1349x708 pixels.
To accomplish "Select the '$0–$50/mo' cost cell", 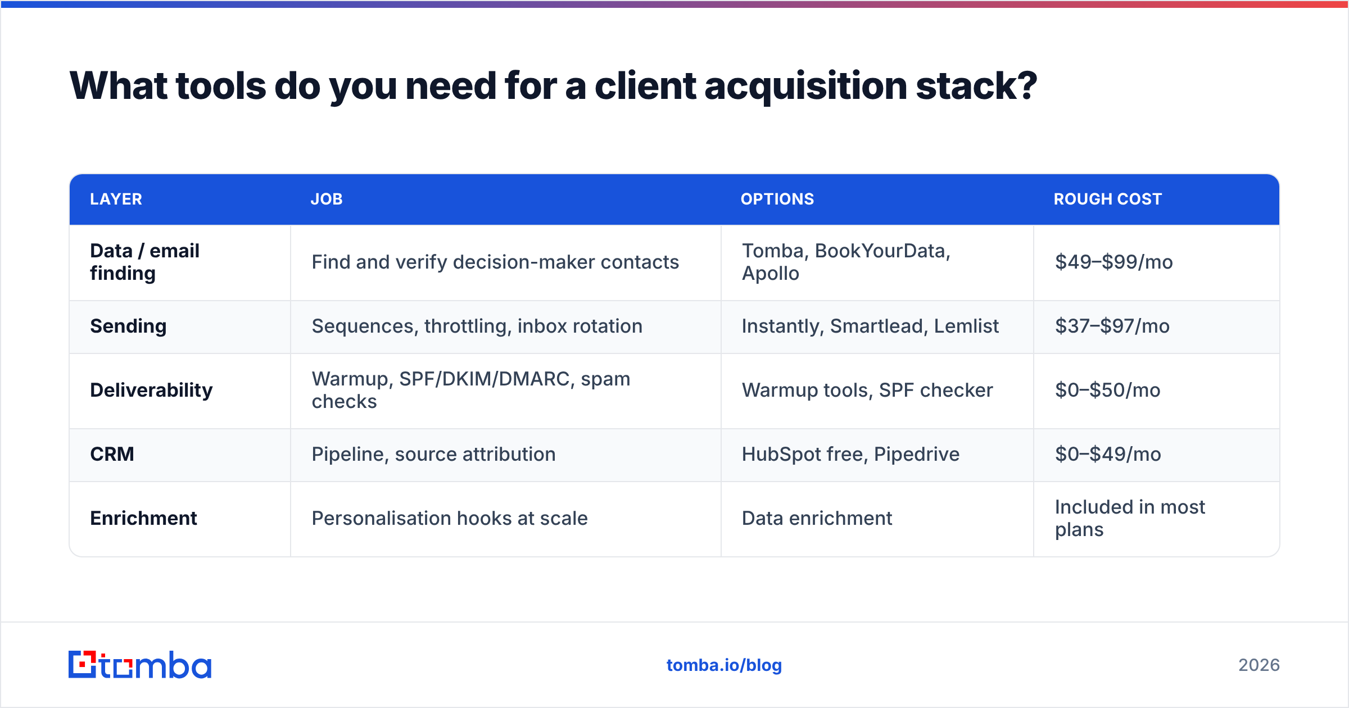I will [1156, 391].
